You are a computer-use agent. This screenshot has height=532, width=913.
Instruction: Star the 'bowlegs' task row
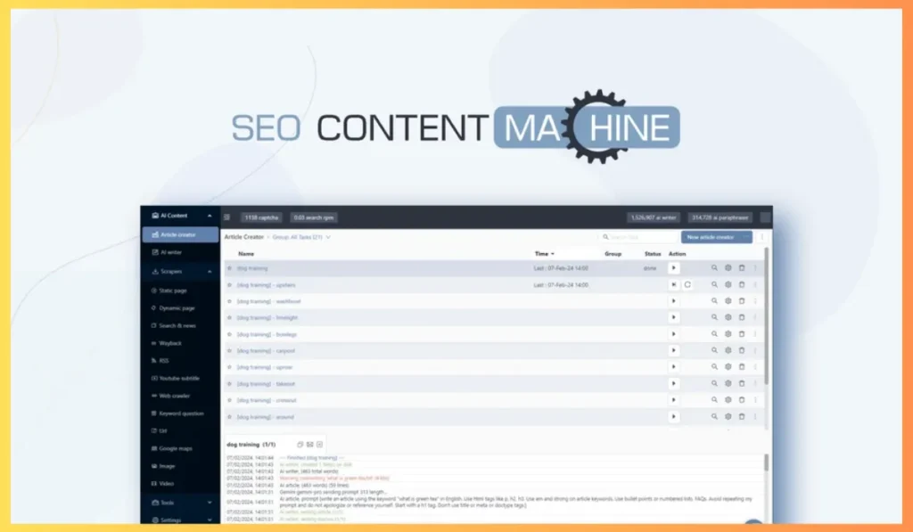[229, 335]
